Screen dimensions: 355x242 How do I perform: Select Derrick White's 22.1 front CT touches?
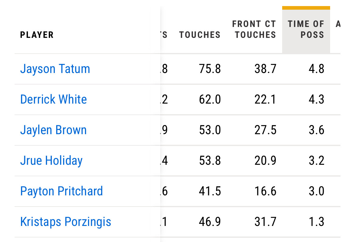265,100
